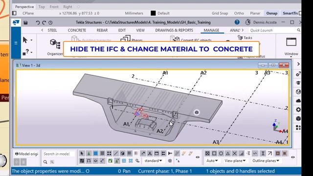This screenshot has height=176, width=313.
Task: Click the search magnifier below Search in model
Action: point(45,162)
